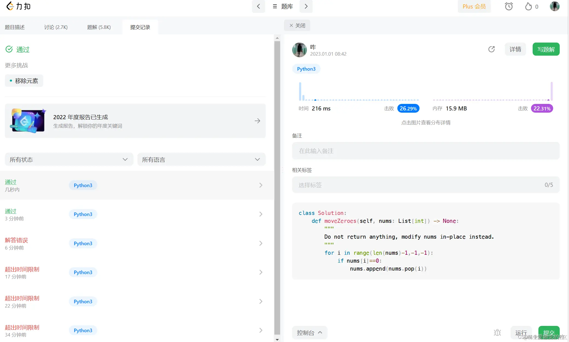This screenshot has width=569, height=342.
Task: Click the 写题解 green button
Action: (546, 49)
